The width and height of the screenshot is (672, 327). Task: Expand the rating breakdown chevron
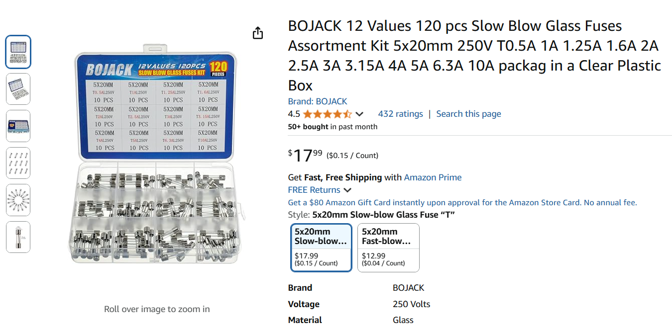click(359, 114)
